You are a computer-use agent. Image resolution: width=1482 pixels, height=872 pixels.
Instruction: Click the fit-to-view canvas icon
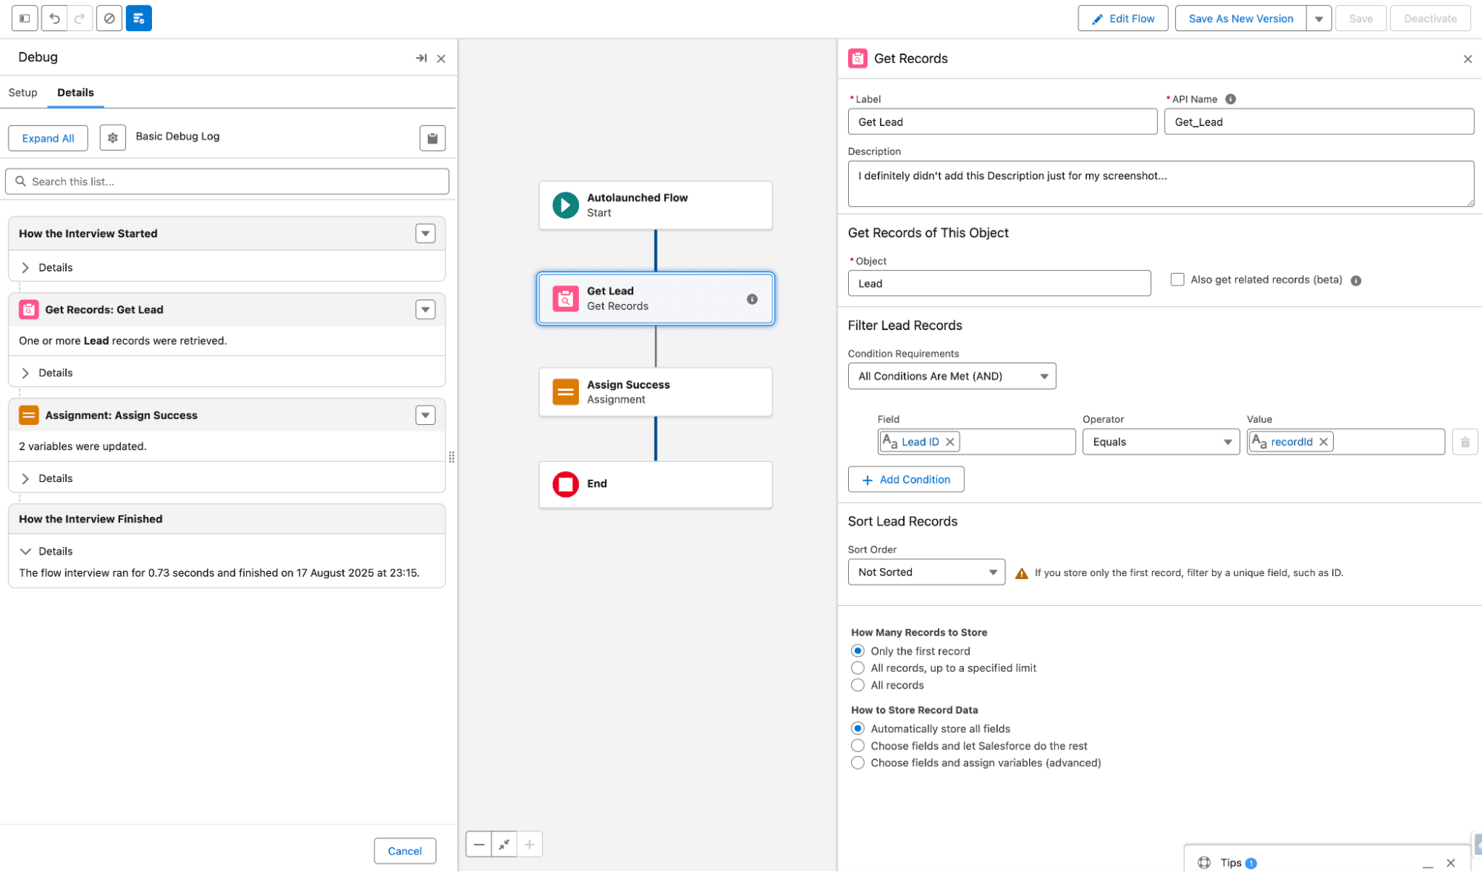click(504, 844)
